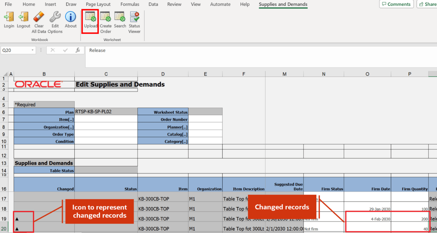437x233 pixels.
Task: Switch to the Home tab
Action: [x=29, y=4]
